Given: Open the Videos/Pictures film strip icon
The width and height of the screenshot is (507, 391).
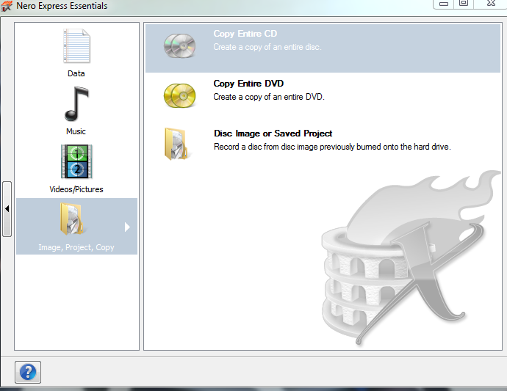Looking at the screenshot, I should pos(76,161).
